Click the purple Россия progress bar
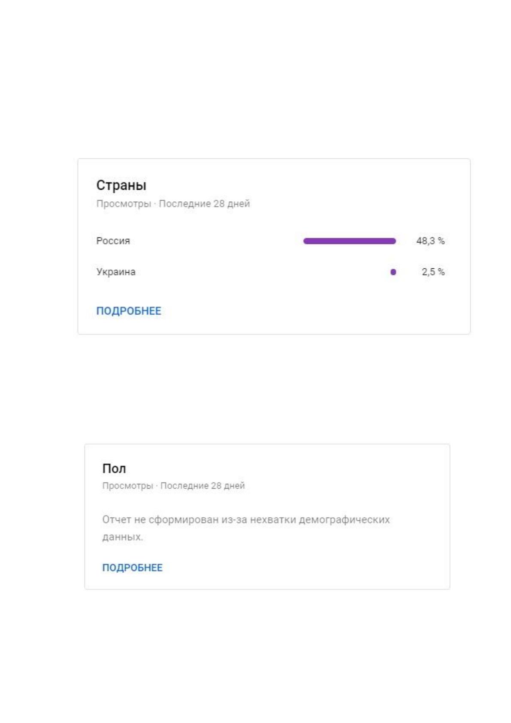Viewport: 511px width, 723px height. pos(349,241)
